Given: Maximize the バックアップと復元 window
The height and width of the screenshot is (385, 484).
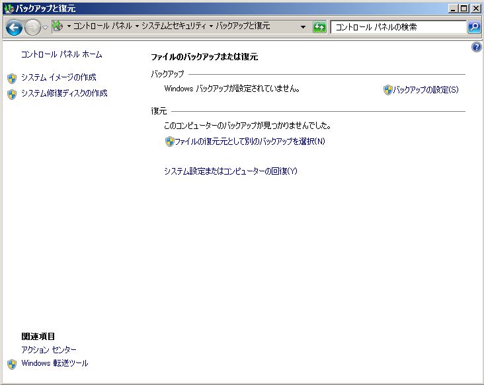Looking at the screenshot, I should [464, 9].
